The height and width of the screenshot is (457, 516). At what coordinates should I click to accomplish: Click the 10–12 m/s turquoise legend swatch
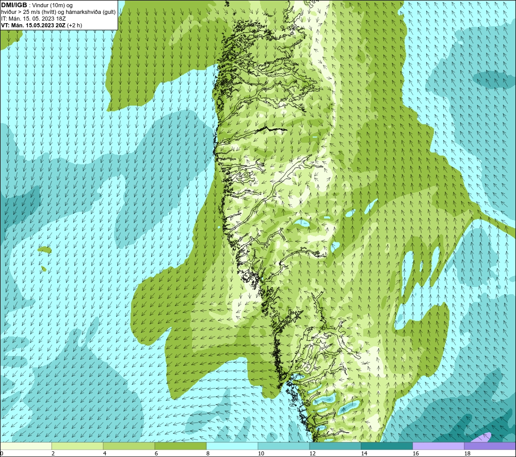click(x=284, y=446)
